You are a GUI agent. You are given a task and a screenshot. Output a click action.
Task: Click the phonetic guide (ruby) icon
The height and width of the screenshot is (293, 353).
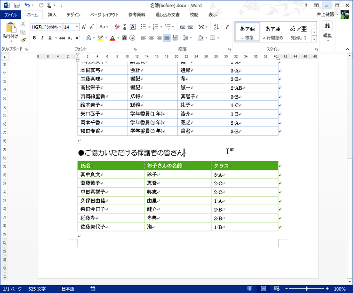tap(125, 27)
